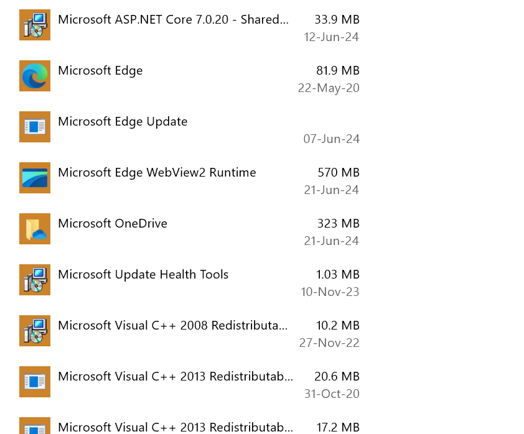Click the Edge WebView2 Runtime icon
This screenshot has width=524, height=434.
[35, 178]
